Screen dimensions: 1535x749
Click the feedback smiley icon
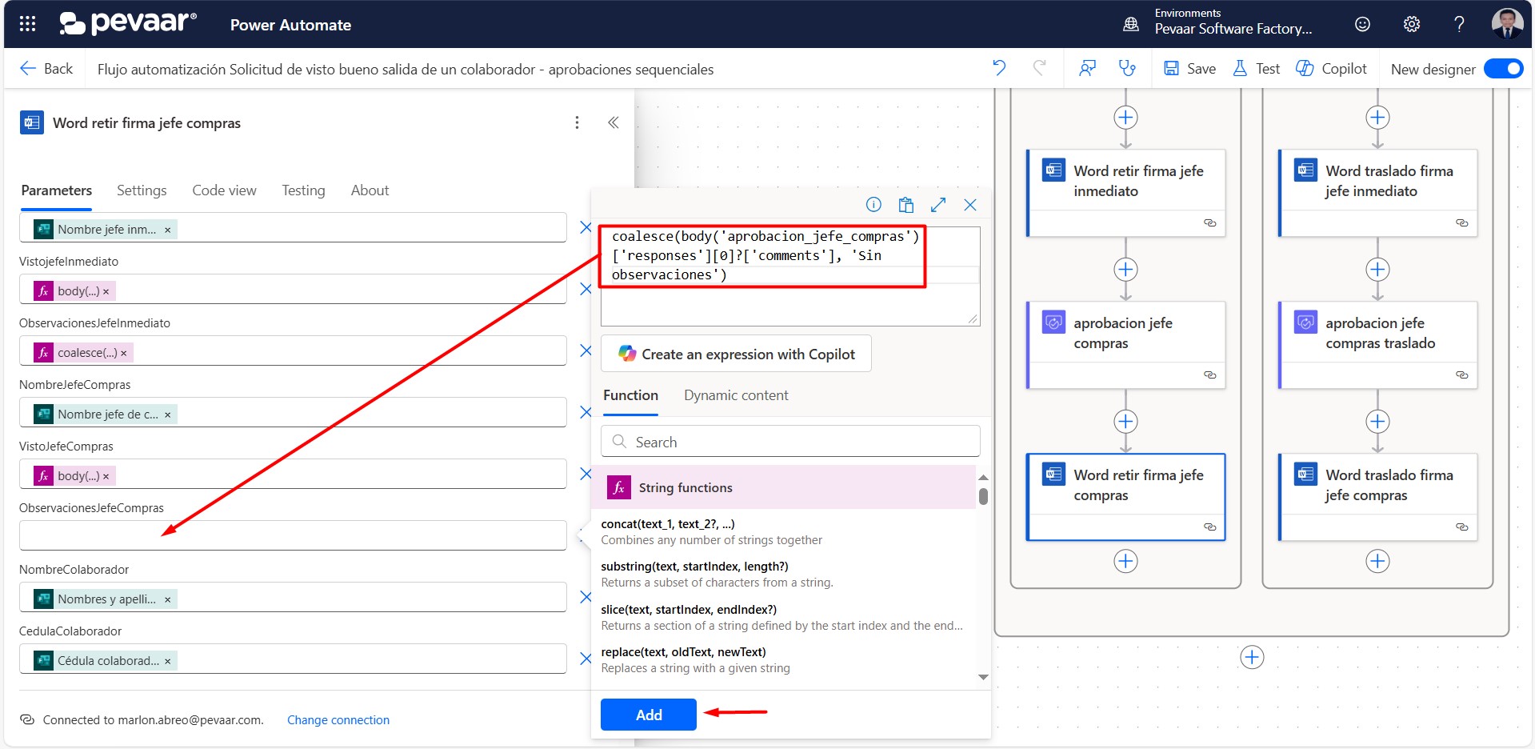1362,24
